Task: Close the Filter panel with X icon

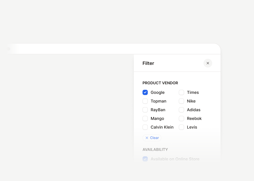Action: tap(208, 63)
